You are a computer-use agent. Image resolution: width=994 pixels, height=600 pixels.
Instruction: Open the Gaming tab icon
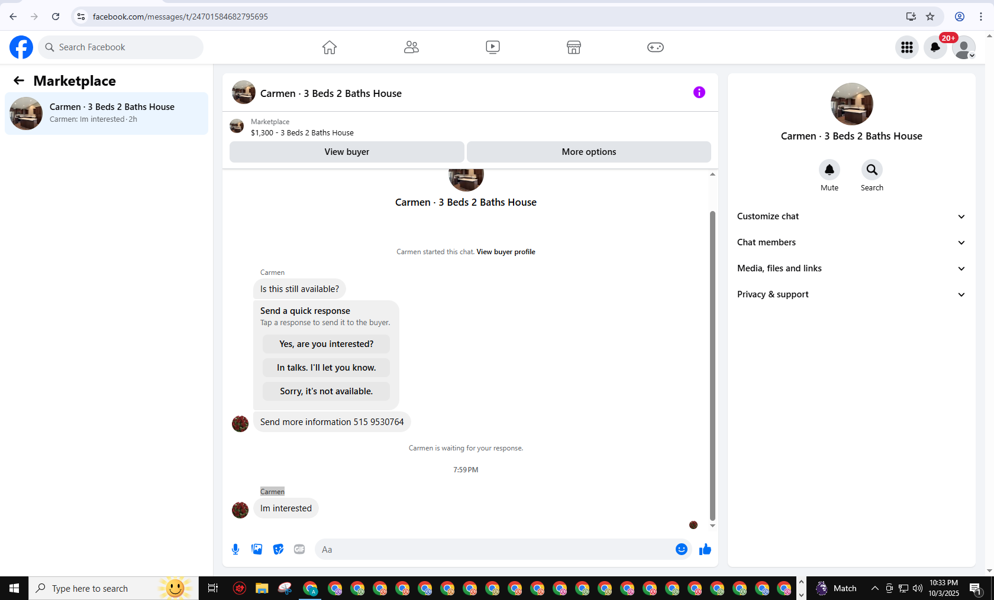[x=656, y=47]
